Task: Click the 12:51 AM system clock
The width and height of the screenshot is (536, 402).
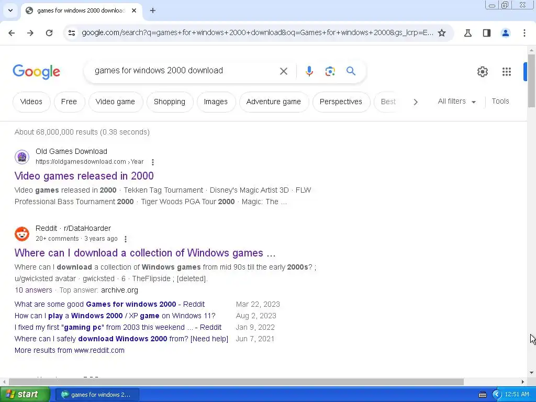Action: coord(517,395)
